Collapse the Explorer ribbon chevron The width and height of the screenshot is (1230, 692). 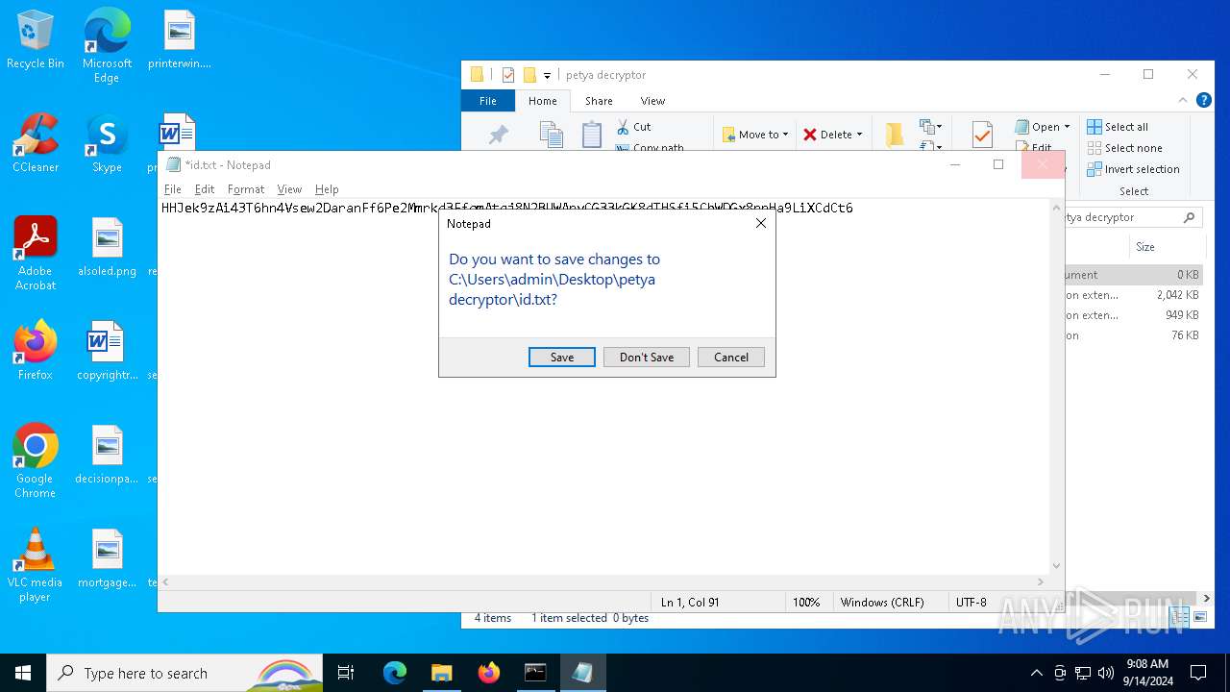click(1183, 100)
